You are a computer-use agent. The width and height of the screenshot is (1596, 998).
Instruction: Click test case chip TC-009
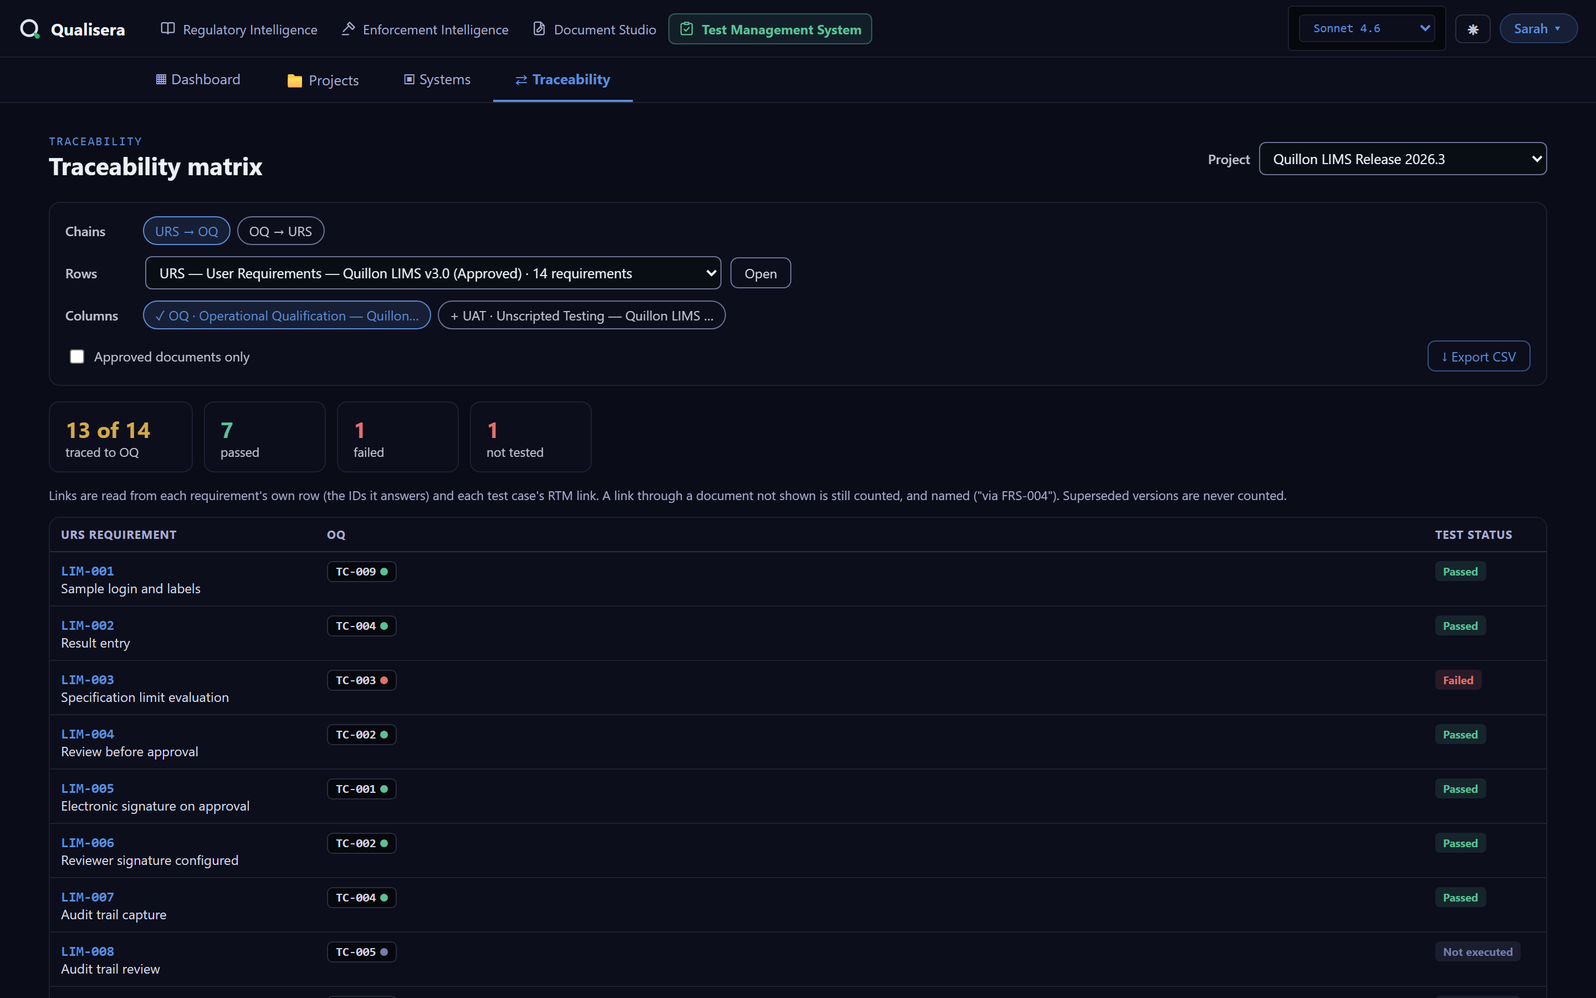pyautogui.click(x=361, y=572)
